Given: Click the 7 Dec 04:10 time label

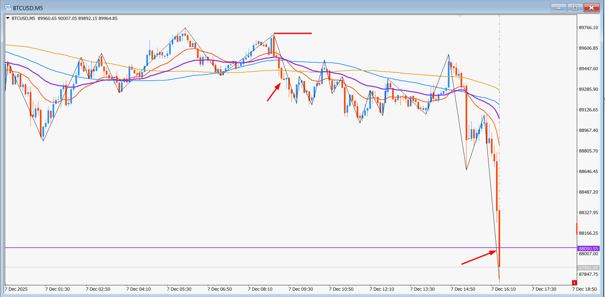Looking at the screenshot, I should (x=139, y=289).
